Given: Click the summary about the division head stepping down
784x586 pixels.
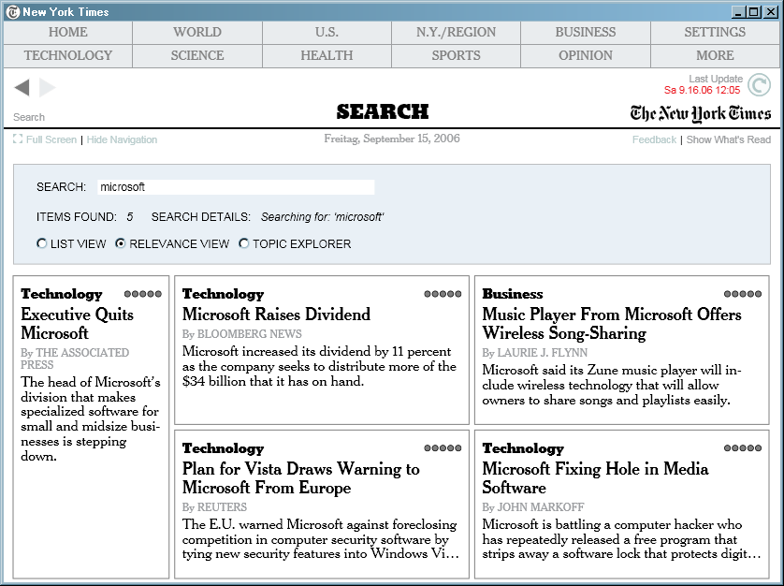Looking at the screenshot, I should pos(91,418).
